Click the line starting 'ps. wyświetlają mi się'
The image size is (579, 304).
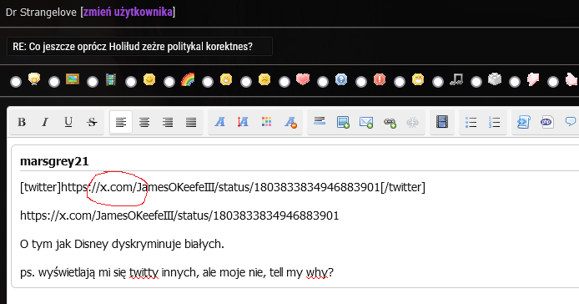[x=177, y=272]
